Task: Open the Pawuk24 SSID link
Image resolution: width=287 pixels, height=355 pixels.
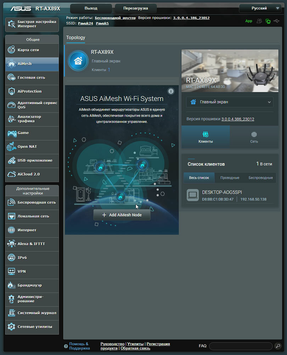Action: click(85, 23)
